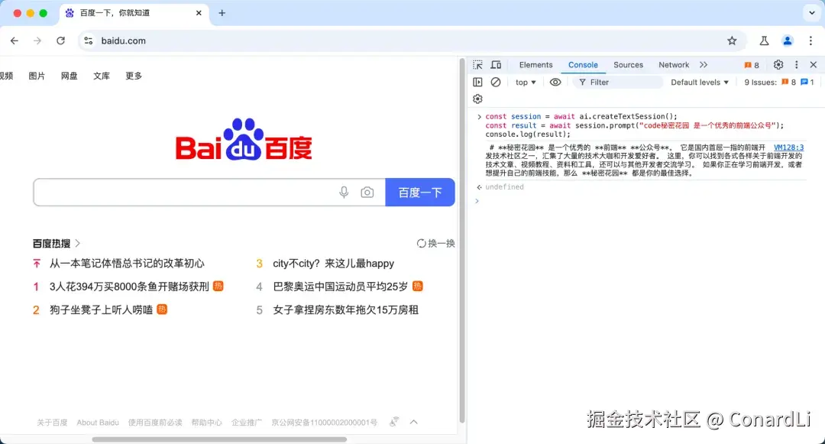This screenshot has width=825, height=444.
Task: Open the 文库 nav link
Action: (102, 76)
